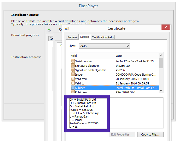The image size is (179, 141).
Task: Select the partially visible Public key row
Action: 114,92
